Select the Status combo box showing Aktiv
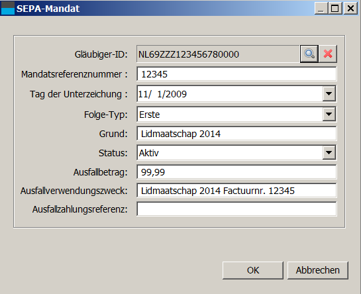The image size is (361, 294). 236,153
